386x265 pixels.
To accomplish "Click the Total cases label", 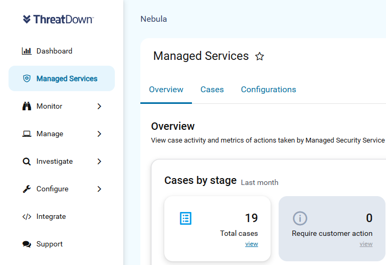I will click(239, 233).
